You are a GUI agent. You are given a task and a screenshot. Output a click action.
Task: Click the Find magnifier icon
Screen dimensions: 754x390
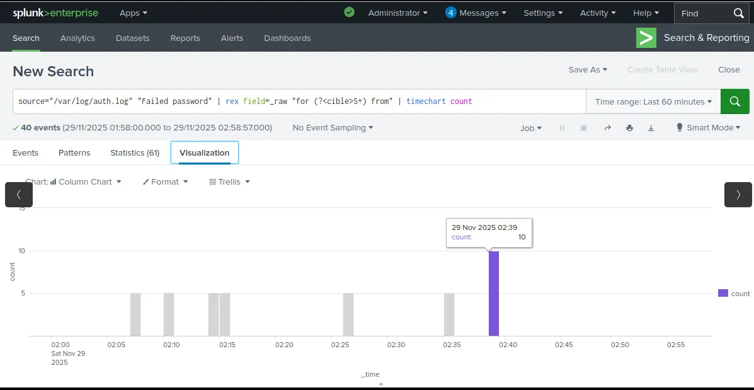739,13
